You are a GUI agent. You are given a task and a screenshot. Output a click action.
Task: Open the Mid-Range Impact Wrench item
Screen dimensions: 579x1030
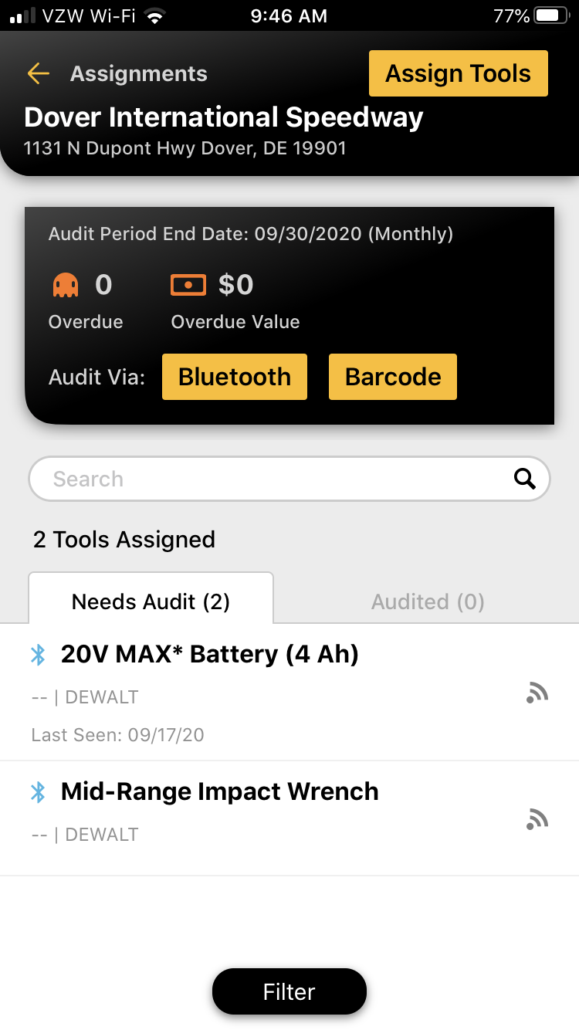click(289, 818)
